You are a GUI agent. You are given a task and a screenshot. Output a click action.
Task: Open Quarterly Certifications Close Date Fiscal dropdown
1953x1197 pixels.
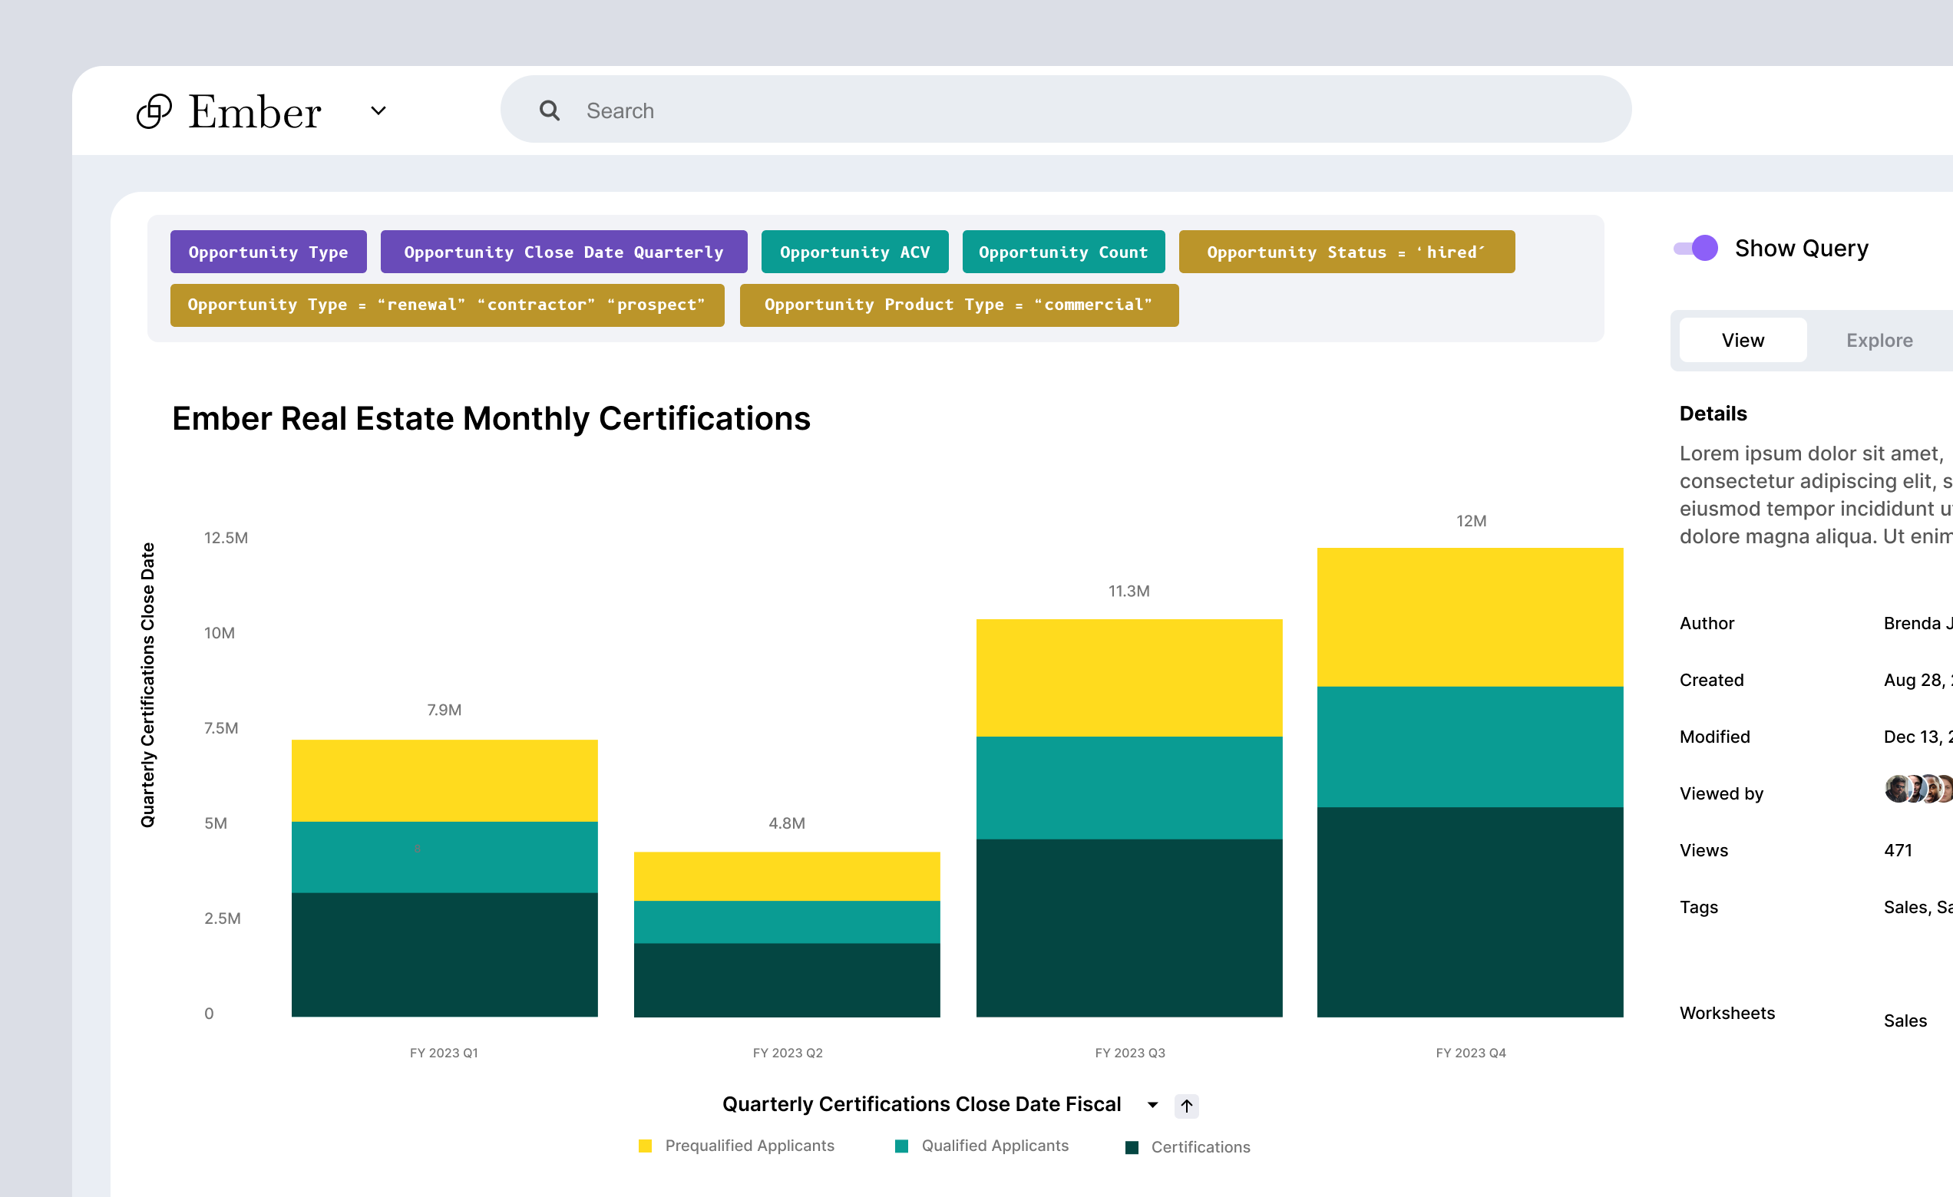point(1152,1105)
